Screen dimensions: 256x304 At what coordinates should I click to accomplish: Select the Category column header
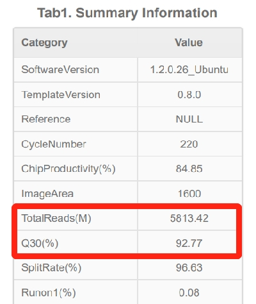click(44, 43)
